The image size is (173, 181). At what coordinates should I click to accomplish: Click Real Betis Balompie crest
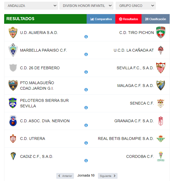[x=161, y=139]
